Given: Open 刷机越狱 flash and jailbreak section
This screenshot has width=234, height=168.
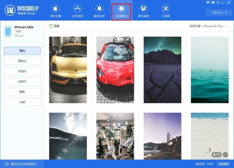Looking at the screenshot, I should 143,11.
